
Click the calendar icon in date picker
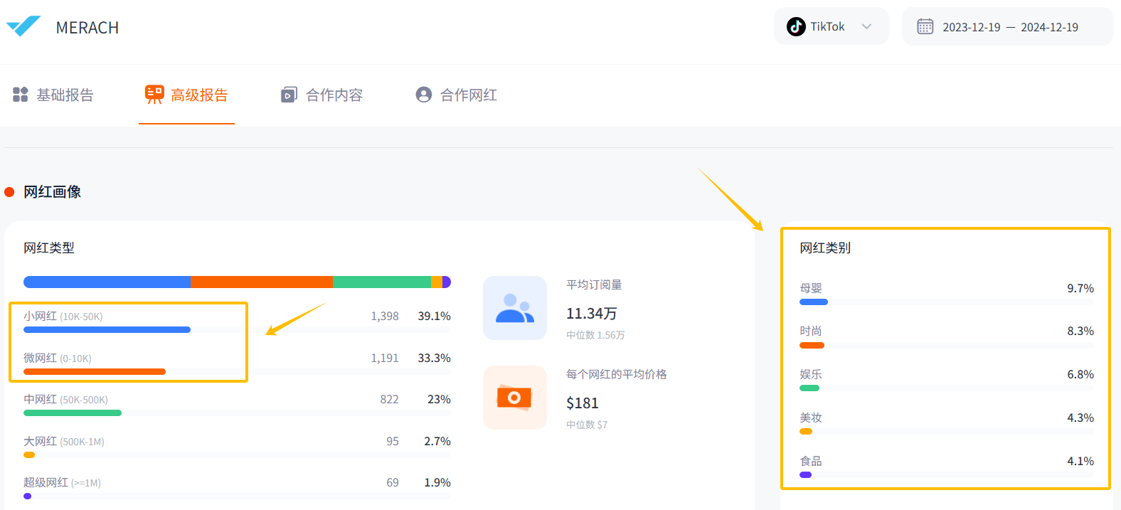[x=925, y=27]
